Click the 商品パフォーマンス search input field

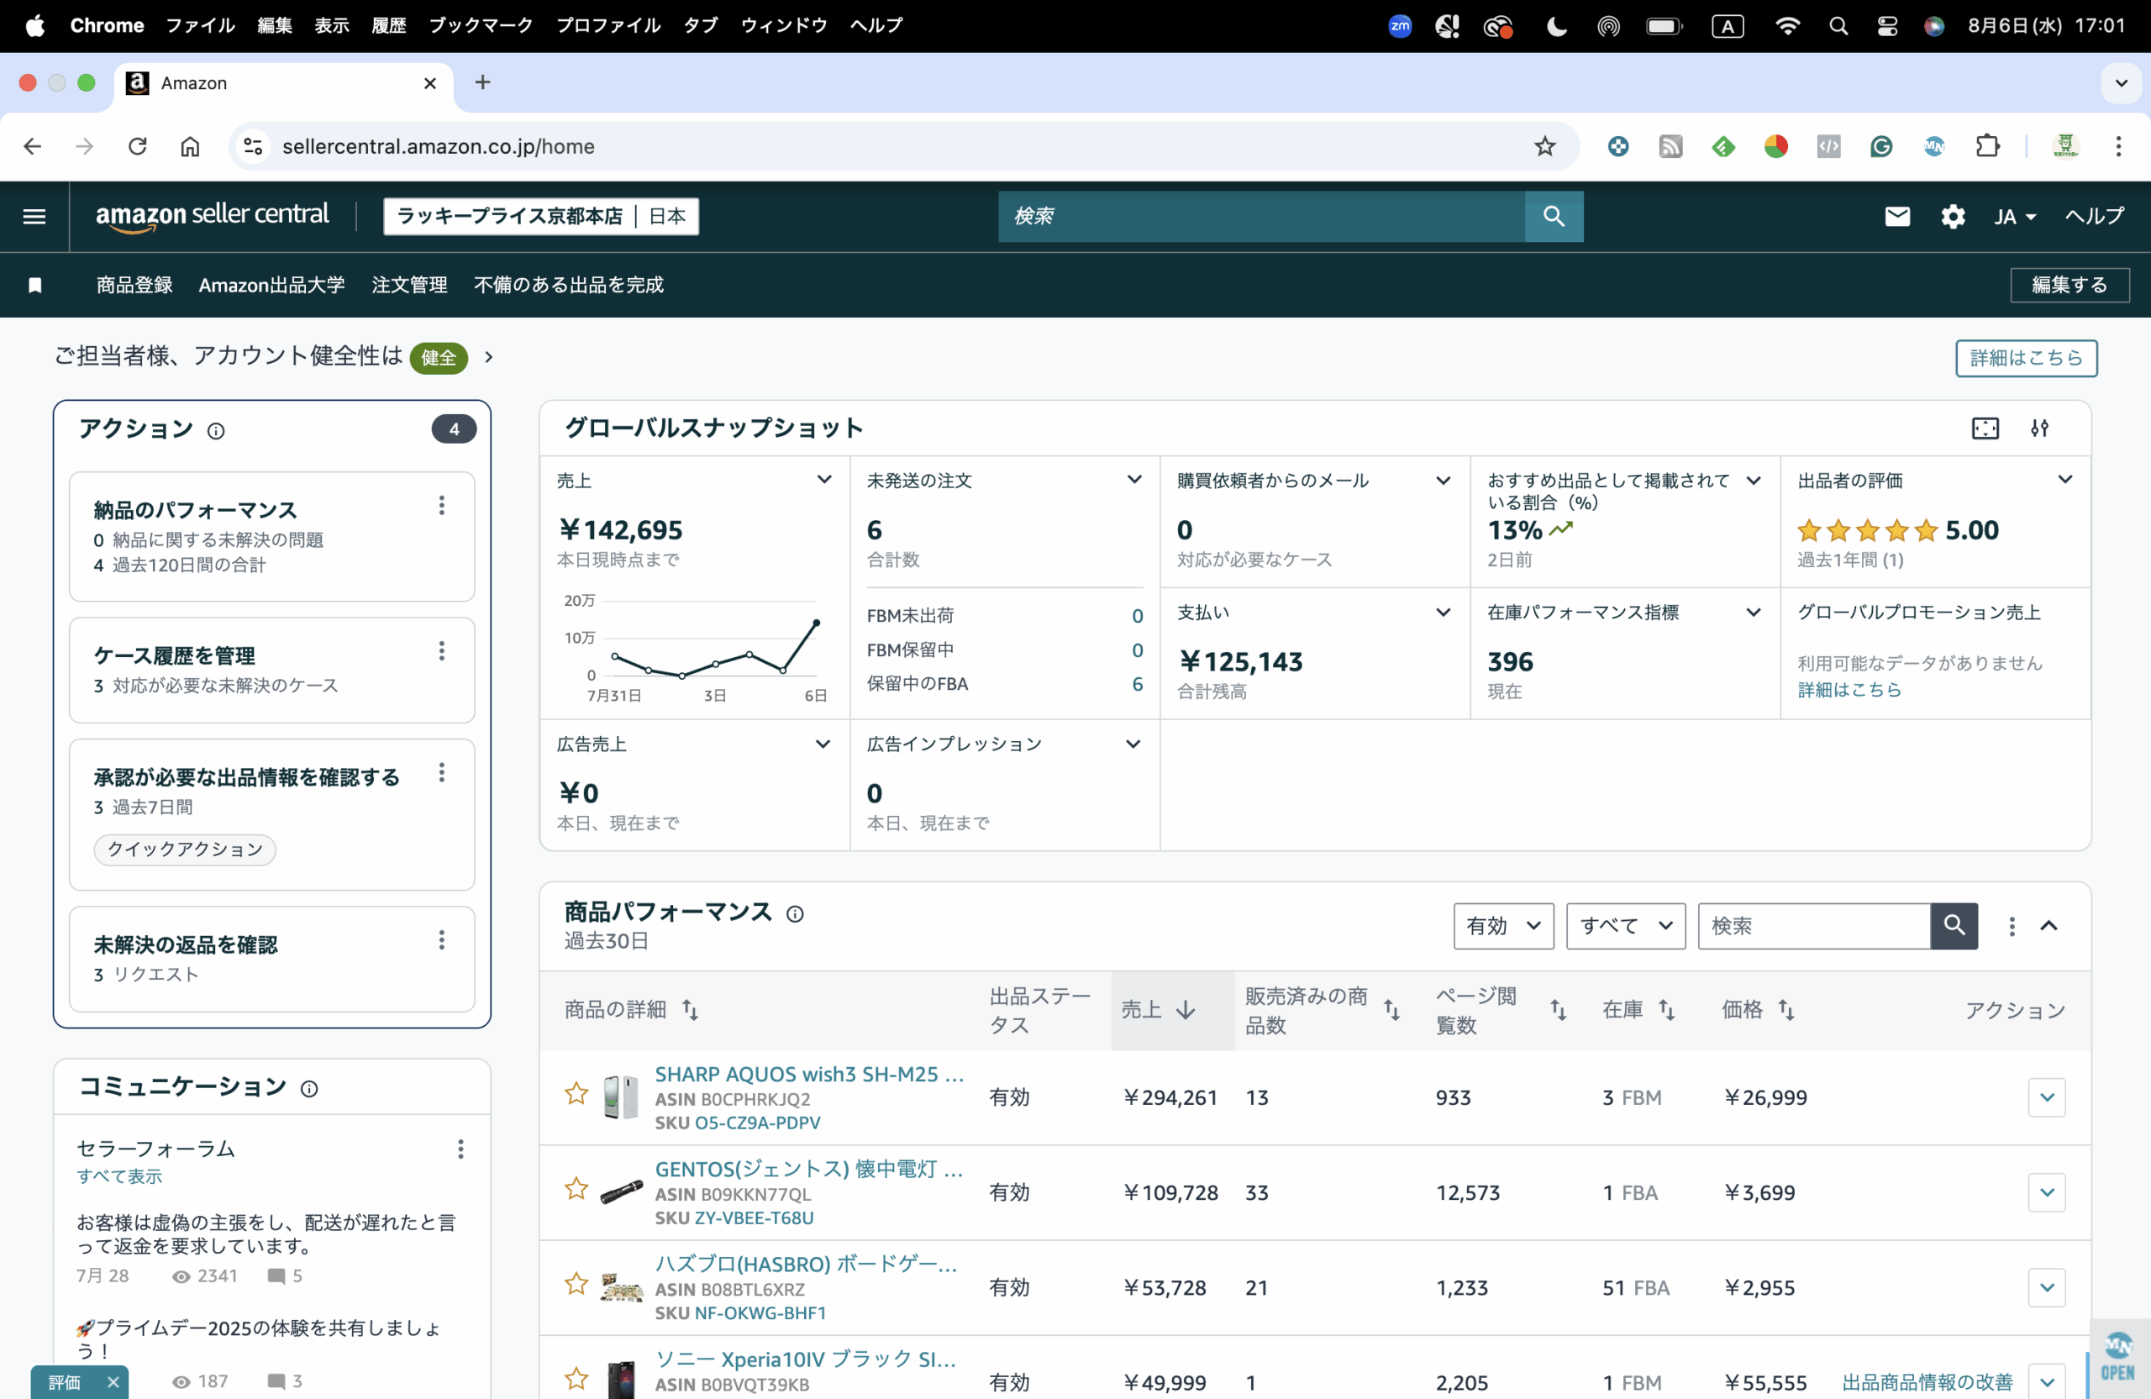(1813, 925)
